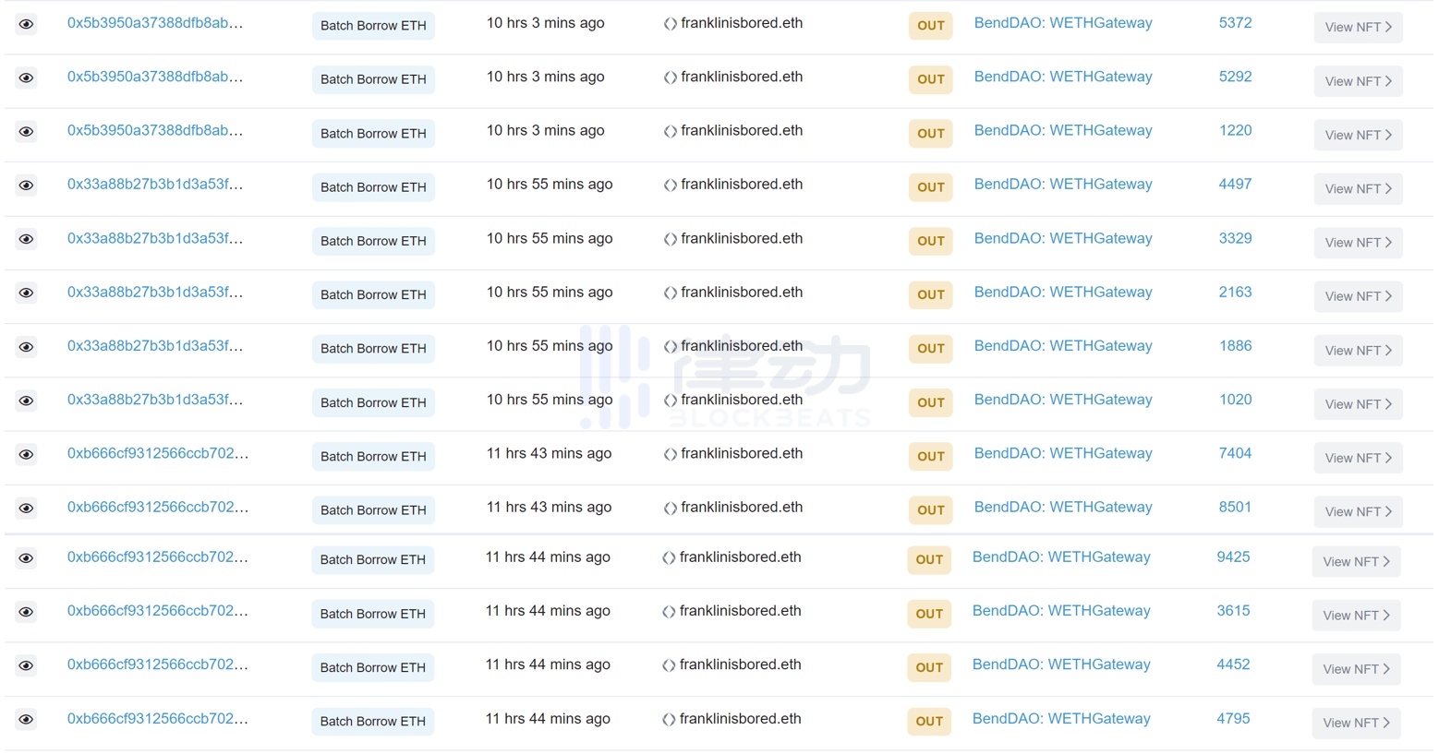Viewport: 1451px width, 754px height.
Task: Click the OUT badge in token 7404 row
Action: click(930, 456)
